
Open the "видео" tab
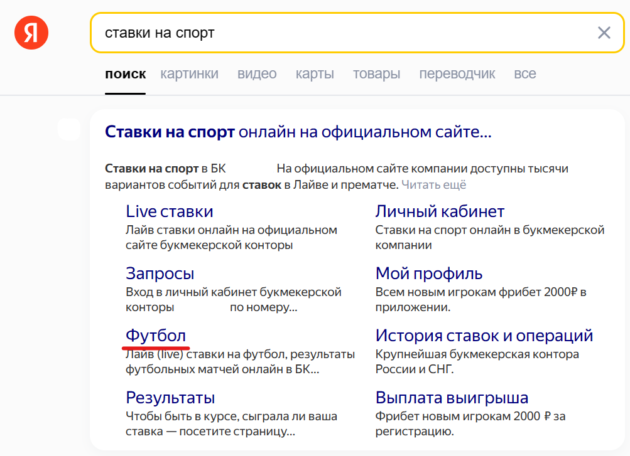coord(257,74)
